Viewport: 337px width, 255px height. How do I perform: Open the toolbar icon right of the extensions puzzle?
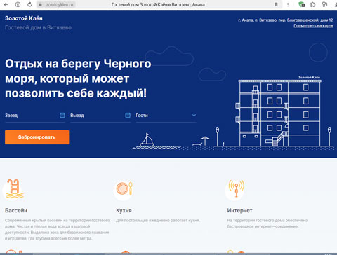324,4
